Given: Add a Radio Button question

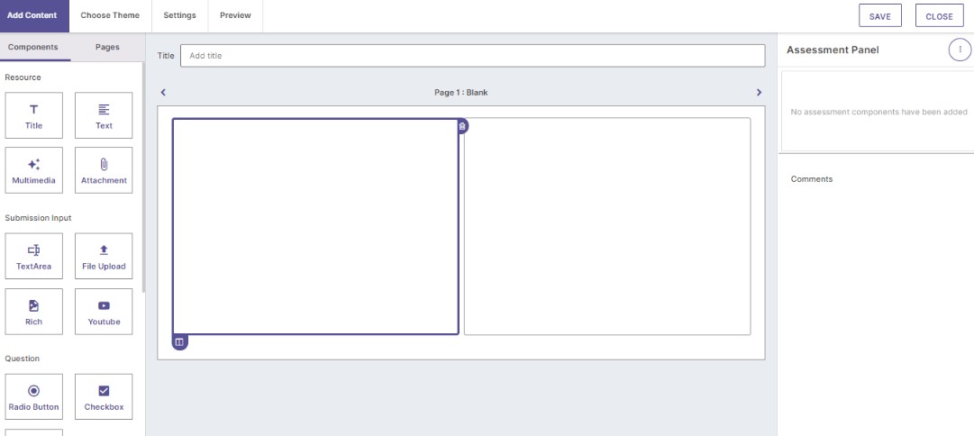Looking at the screenshot, I should [33, 397].
